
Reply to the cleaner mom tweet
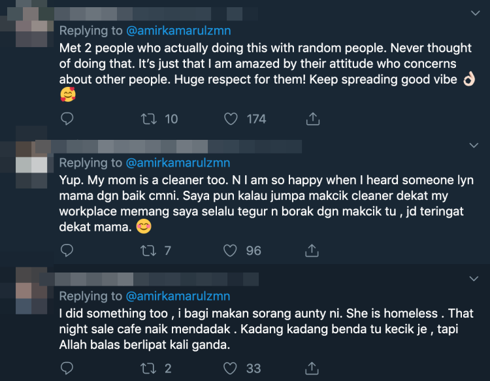[67, 250]
